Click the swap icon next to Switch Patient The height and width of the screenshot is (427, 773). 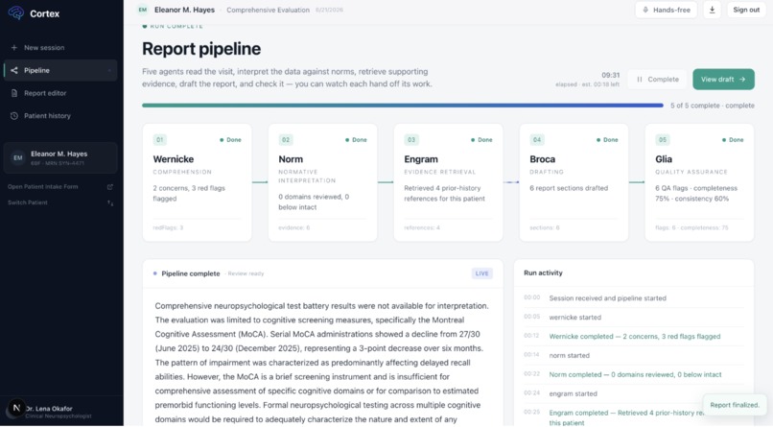[x=110, y=202]
